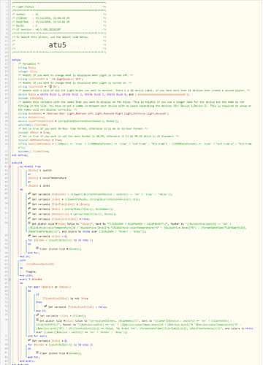Click the event trigger icon beside line 41
The width and height of the screenshot is (263, 365).
click(9, 166)
